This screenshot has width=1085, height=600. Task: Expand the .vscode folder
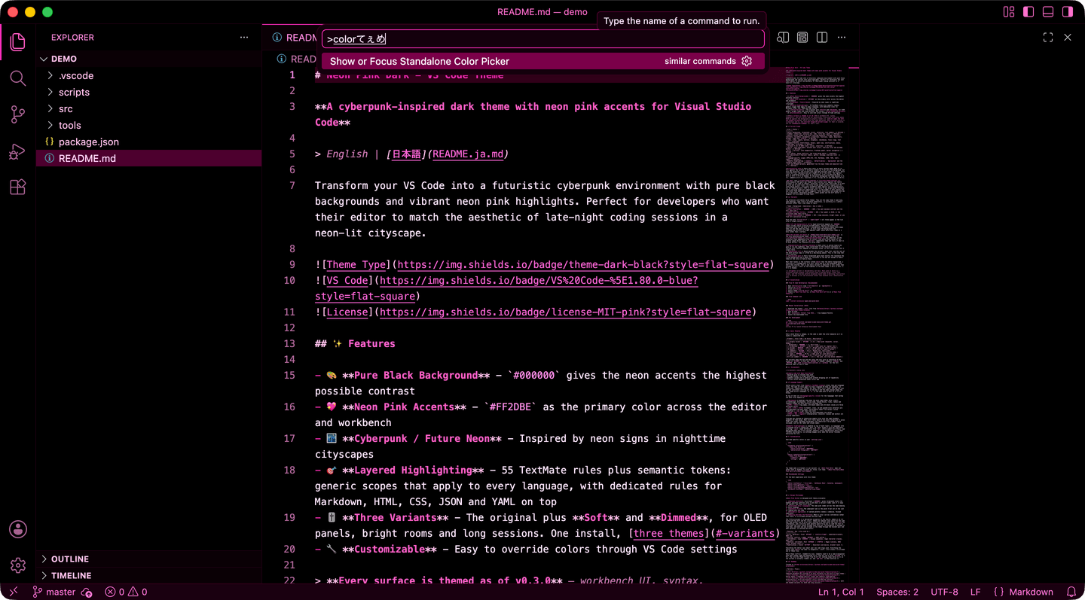tap(149, 75)
